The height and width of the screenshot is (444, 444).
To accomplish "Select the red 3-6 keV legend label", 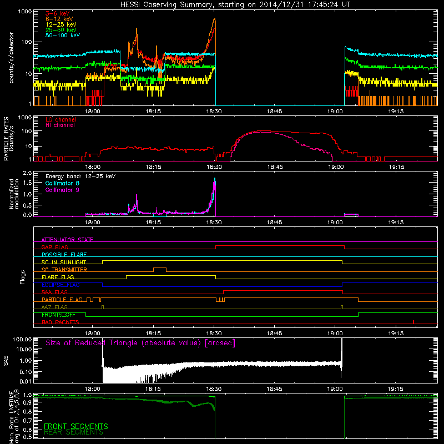I will (58, 13).
